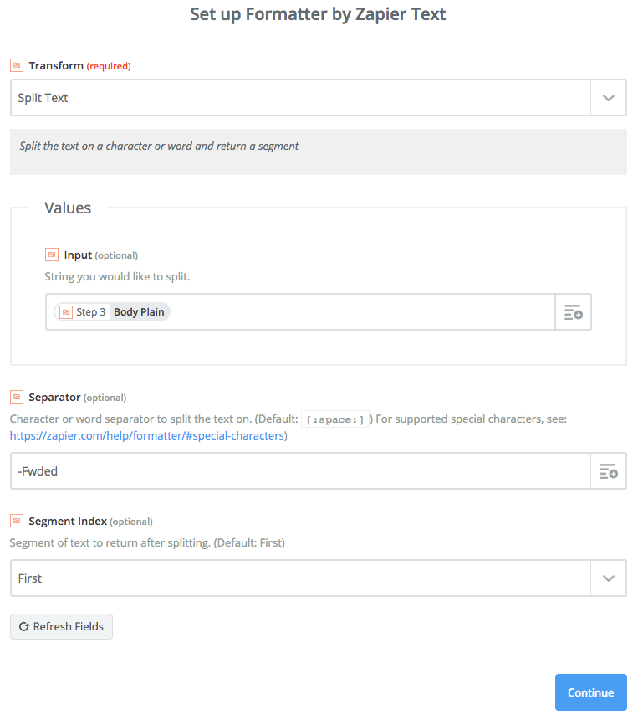Expand the Transform dropdown arrow
This screenshot has width=638, height=725.
608,98
